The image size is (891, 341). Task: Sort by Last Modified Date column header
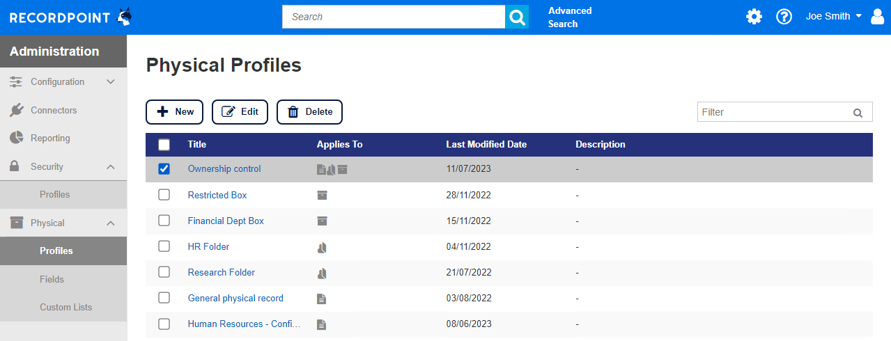pos(486,145)
